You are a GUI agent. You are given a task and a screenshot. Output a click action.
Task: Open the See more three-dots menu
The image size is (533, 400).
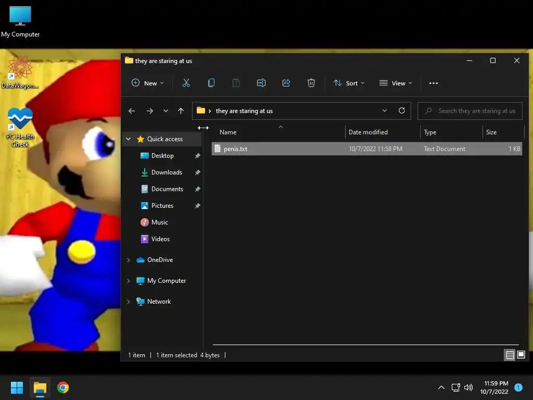(x=434, y=83)
